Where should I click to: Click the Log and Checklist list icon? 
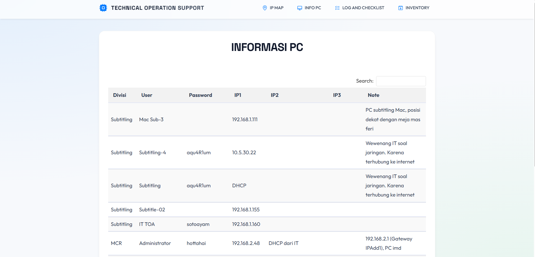tap(337, 8)
